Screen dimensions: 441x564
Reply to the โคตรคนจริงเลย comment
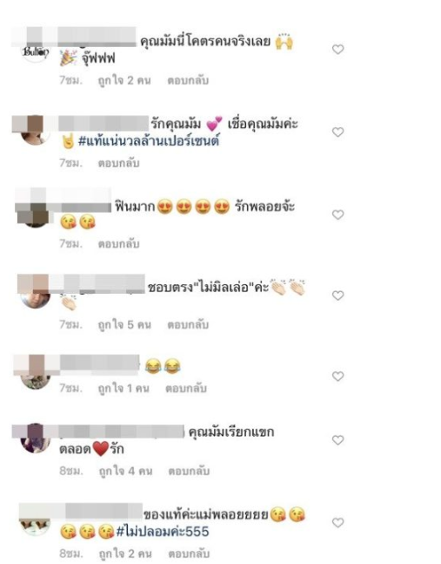(188, 80)
